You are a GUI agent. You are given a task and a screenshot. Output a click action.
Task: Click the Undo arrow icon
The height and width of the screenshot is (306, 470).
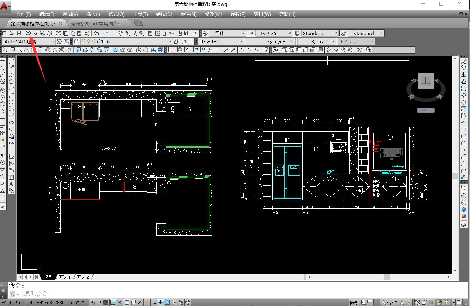click(x=96, y=33)
